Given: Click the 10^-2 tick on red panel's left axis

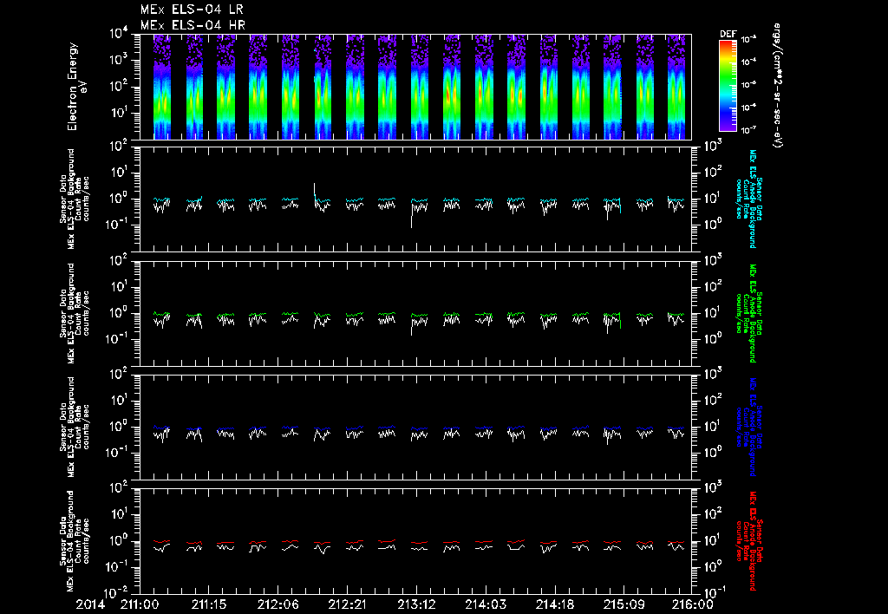Looking at the screenshot, I should 117,592.
